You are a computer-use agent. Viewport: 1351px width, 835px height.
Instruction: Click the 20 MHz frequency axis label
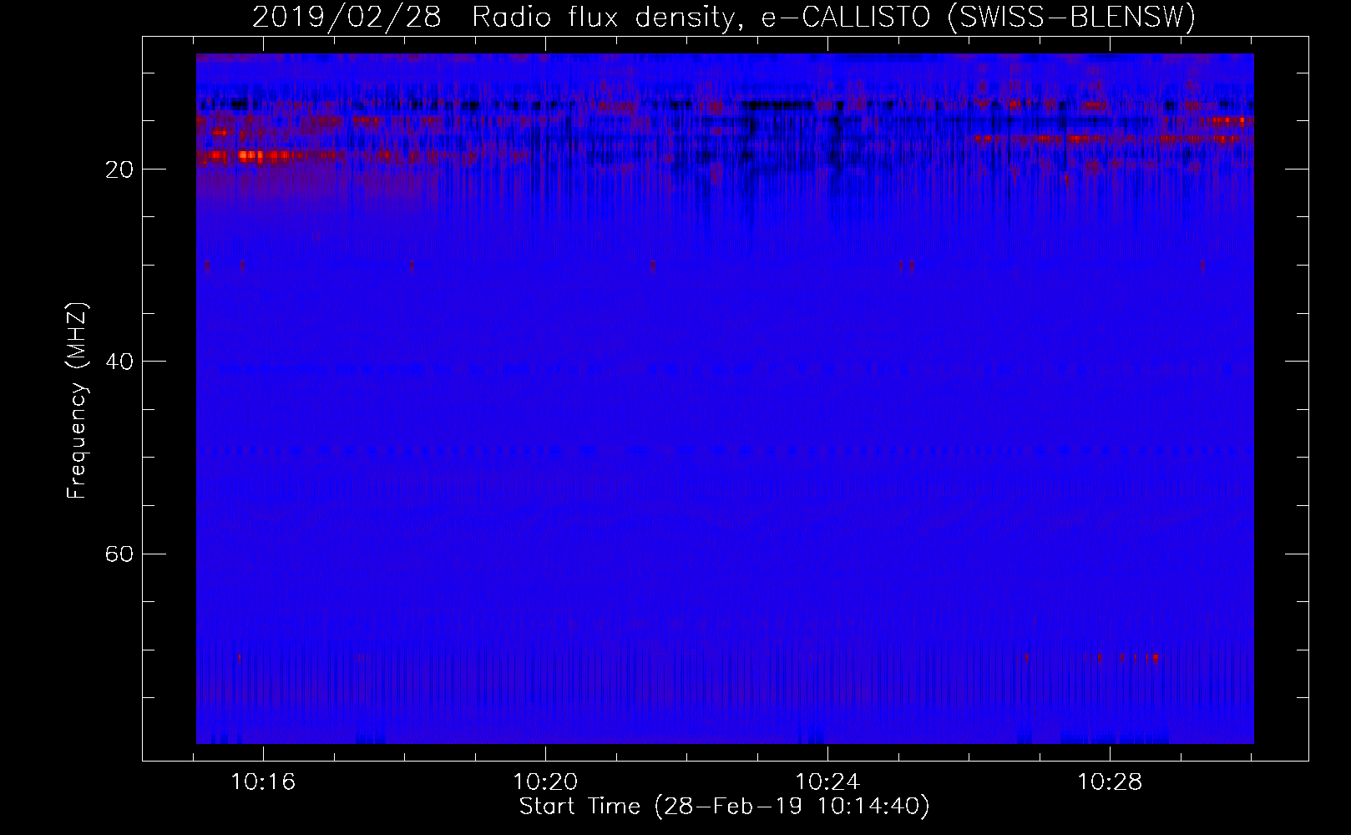(x=119, y=170)
